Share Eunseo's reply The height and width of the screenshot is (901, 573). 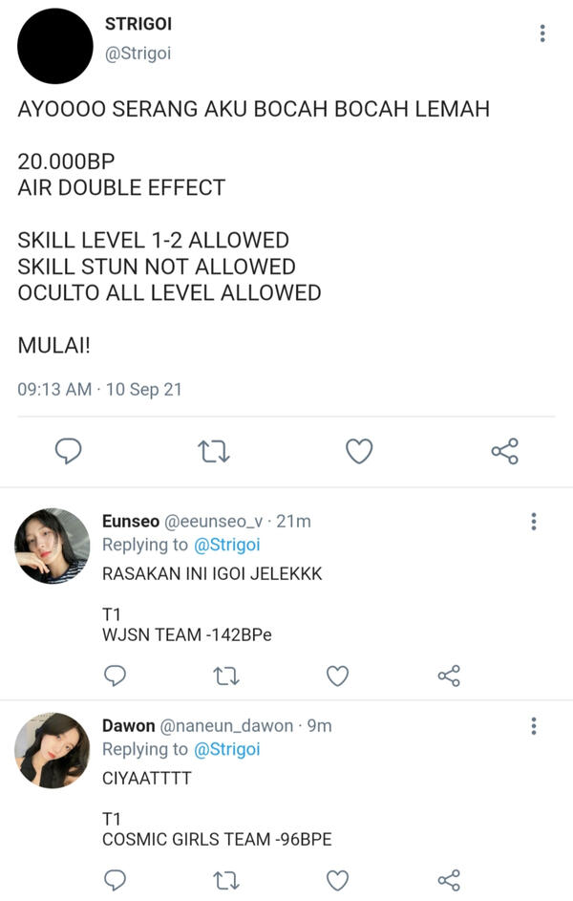click(449, 676)
